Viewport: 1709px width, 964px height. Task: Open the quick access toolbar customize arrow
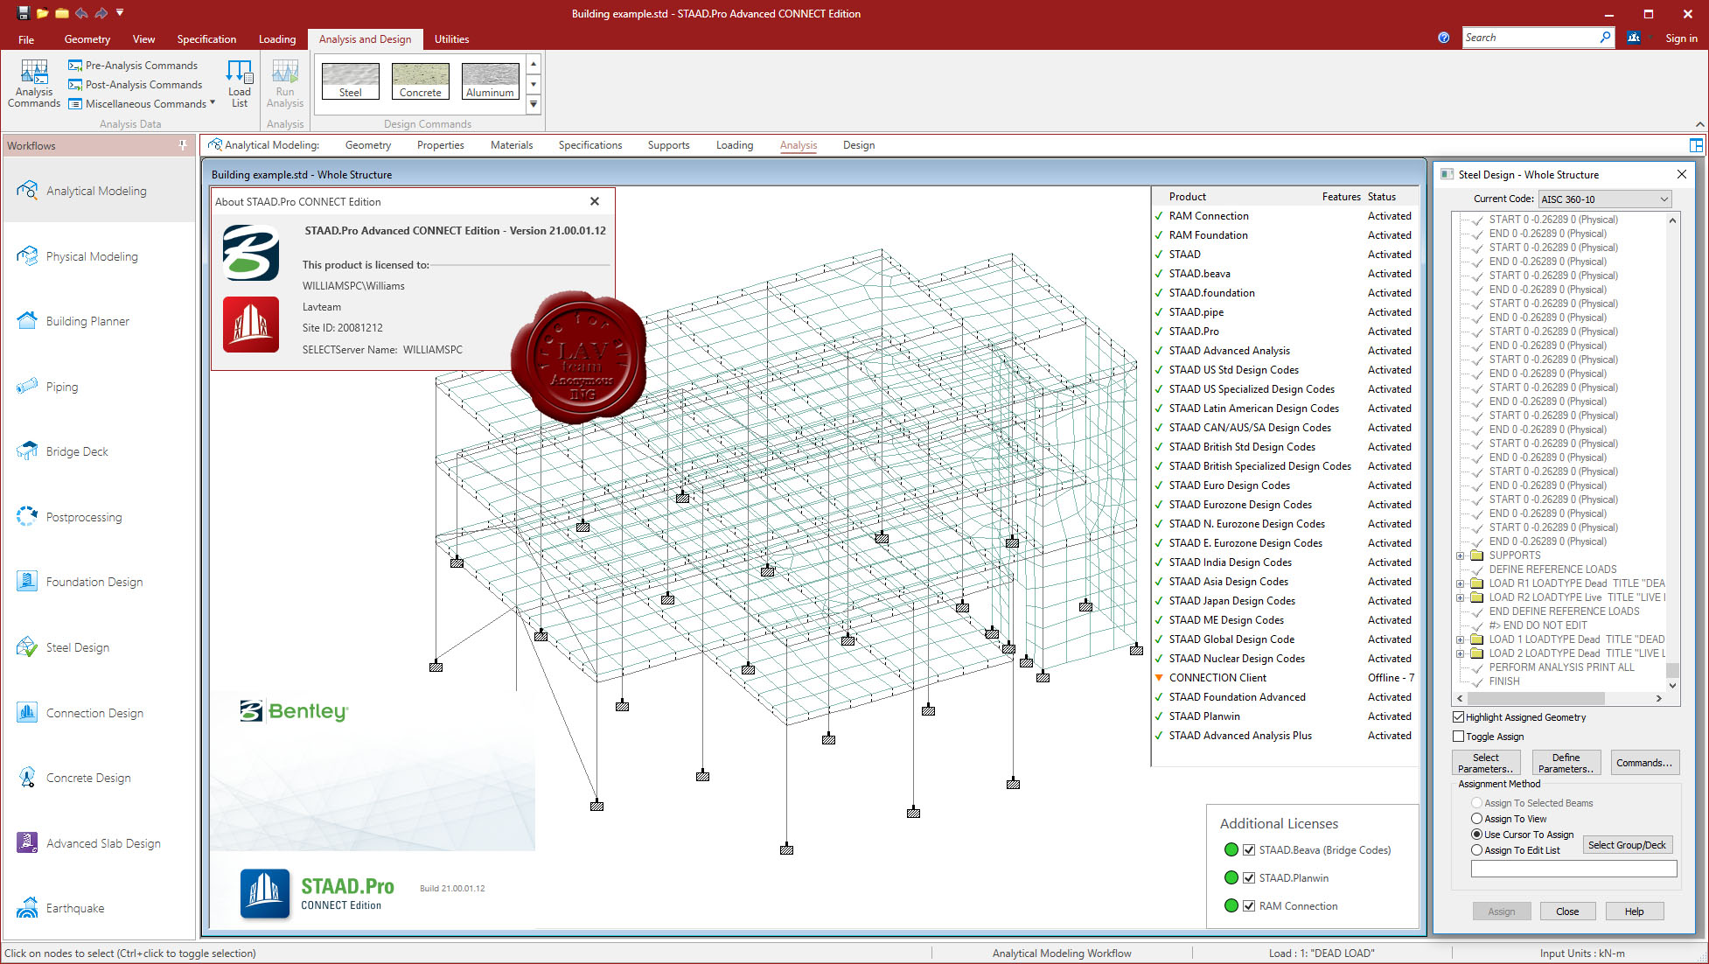pyautogui.click(x=120, y=13)
